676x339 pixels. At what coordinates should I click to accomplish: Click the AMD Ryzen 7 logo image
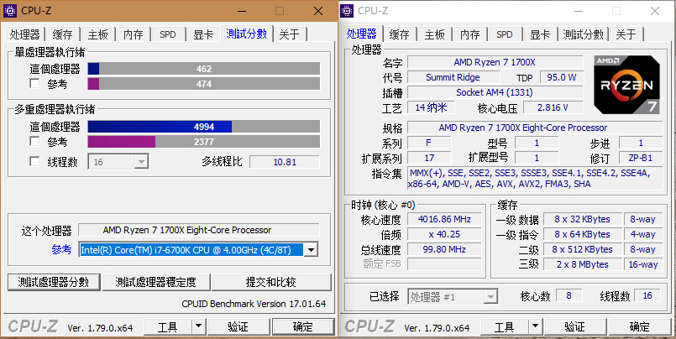(x=626, y=85)
